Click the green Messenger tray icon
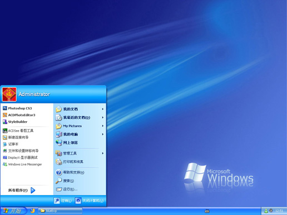Screen dimensions: 287x215 click(266, 211)
